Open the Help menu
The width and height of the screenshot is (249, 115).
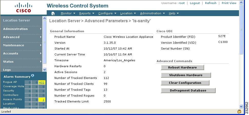174,14
